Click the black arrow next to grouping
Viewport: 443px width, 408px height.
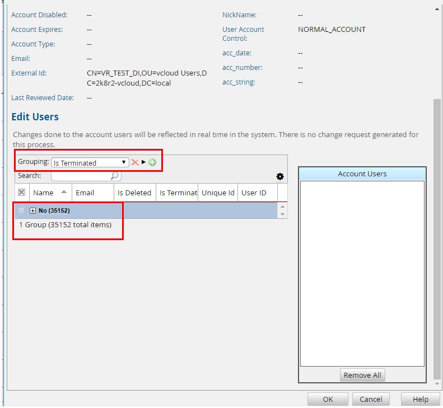tap(143, 162)
